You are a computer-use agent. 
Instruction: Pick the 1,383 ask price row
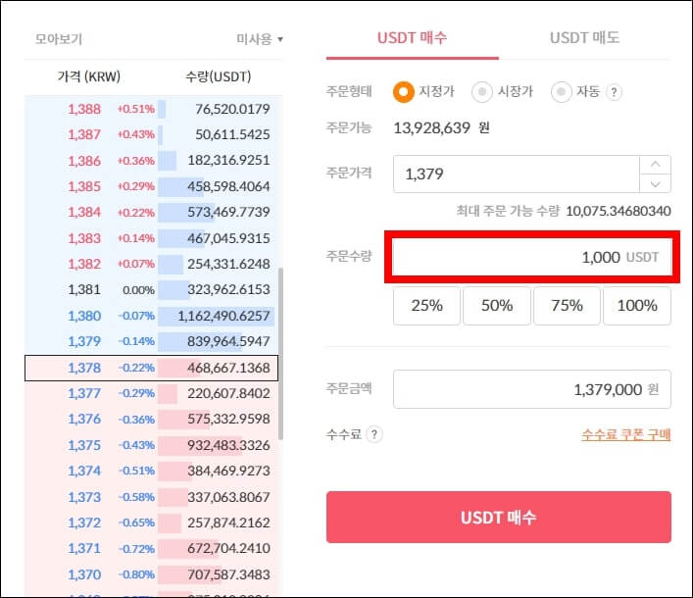click(151, 238)
